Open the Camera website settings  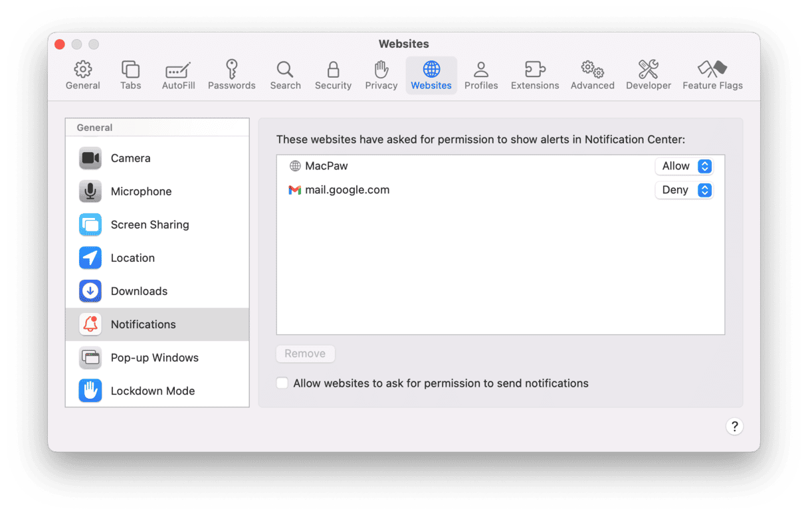[x=130, y=158]
